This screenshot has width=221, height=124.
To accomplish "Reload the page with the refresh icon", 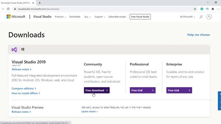I will click(8, 9).
